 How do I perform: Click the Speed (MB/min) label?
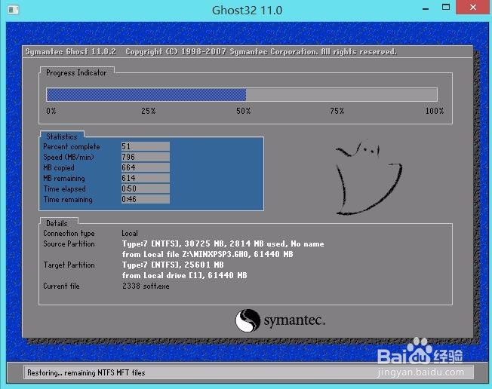69,157
